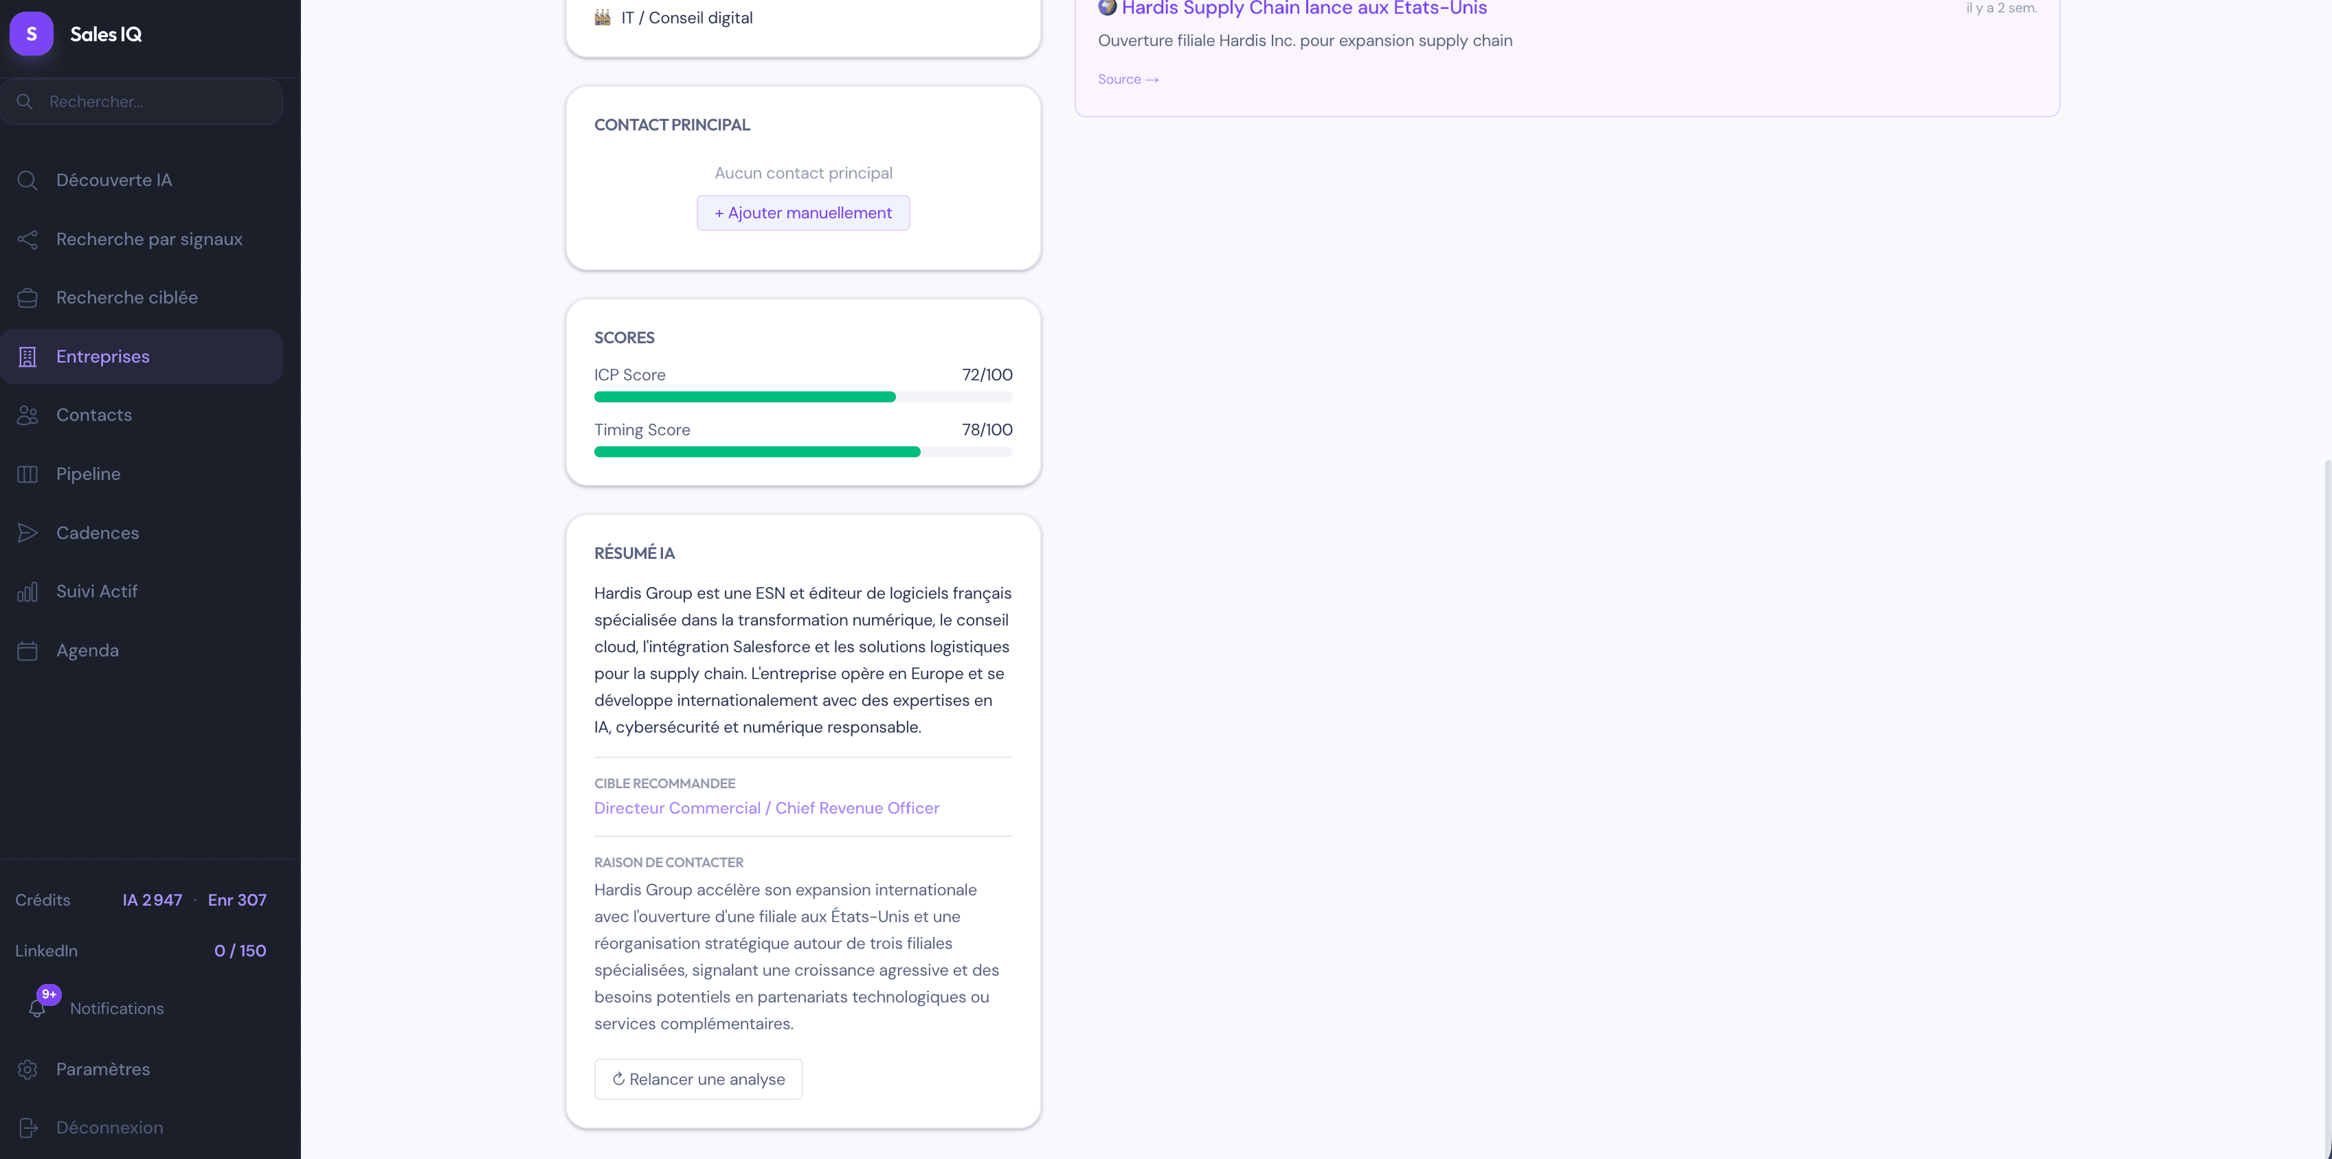Click the 72/100 ICP score value
The height and width of the screenshot is (1159, 2332).
coord(987,375)
